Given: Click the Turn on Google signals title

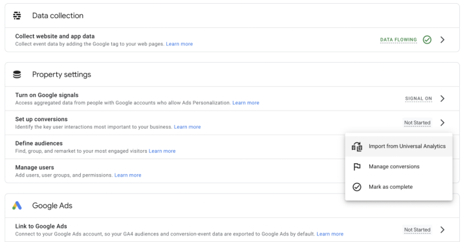Looking at the screenshot, I should point(47,95).
